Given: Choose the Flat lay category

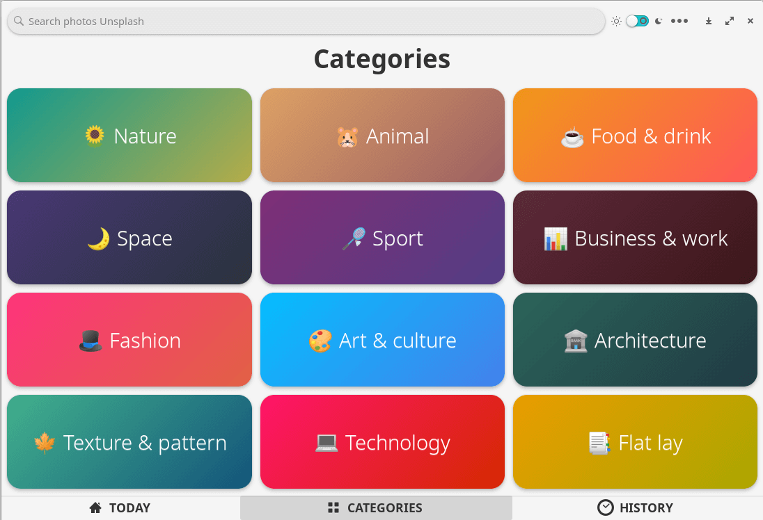Looking at the screenshot, I should (x=635, y=442).
